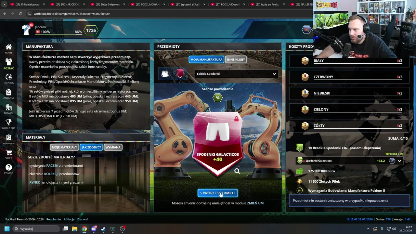Follow the KOLEKCJI link
Viewport: 416px width, 234px height.
point(51,174)
